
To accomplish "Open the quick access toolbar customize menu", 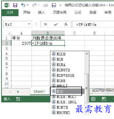I will pyautogui.click(x=60, y=5).
